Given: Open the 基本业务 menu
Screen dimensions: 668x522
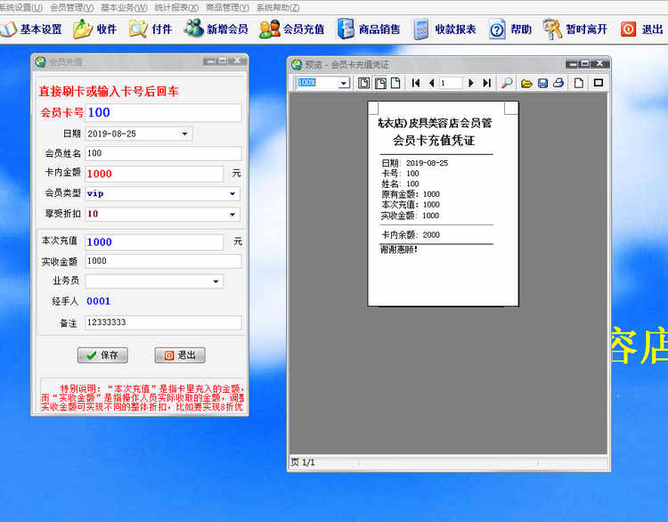Looking at the screenshot, I should point(124,8).
